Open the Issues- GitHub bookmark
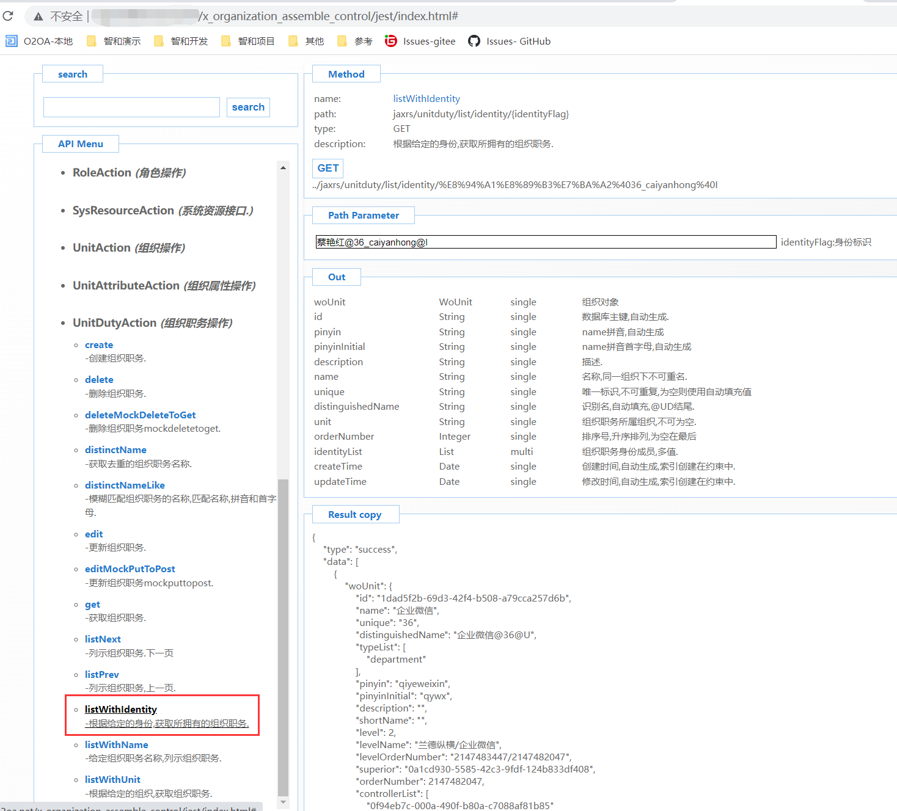The image size is (897, 811). coord(509,41)
